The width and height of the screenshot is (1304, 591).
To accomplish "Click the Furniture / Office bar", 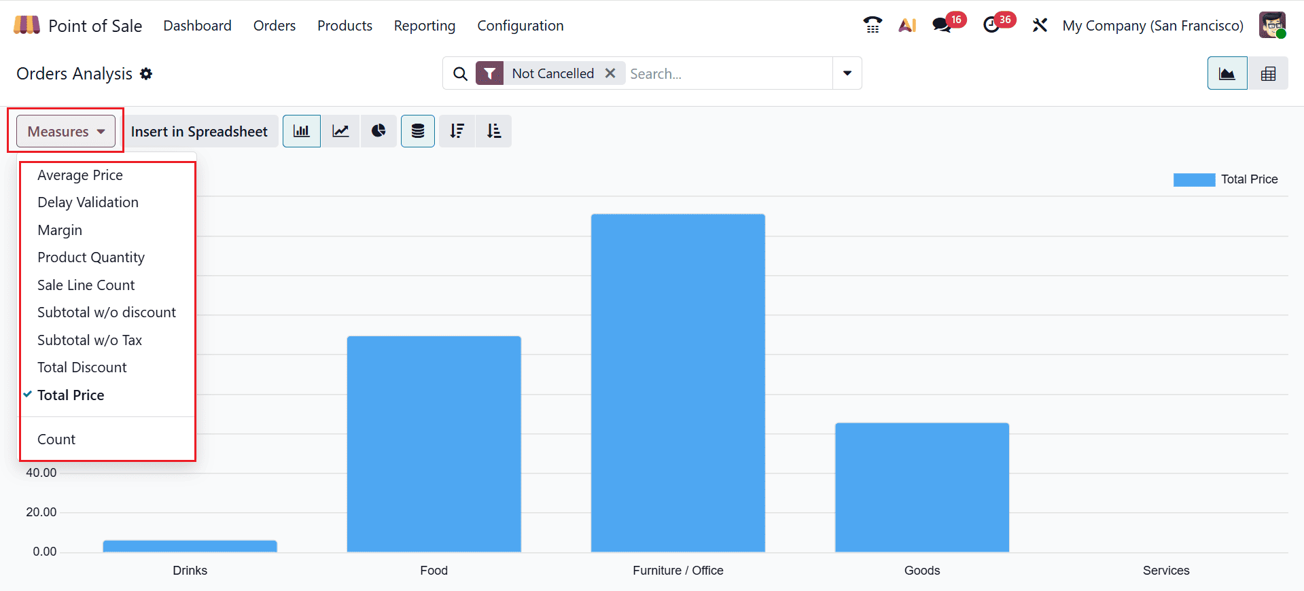I will point(678,382).
